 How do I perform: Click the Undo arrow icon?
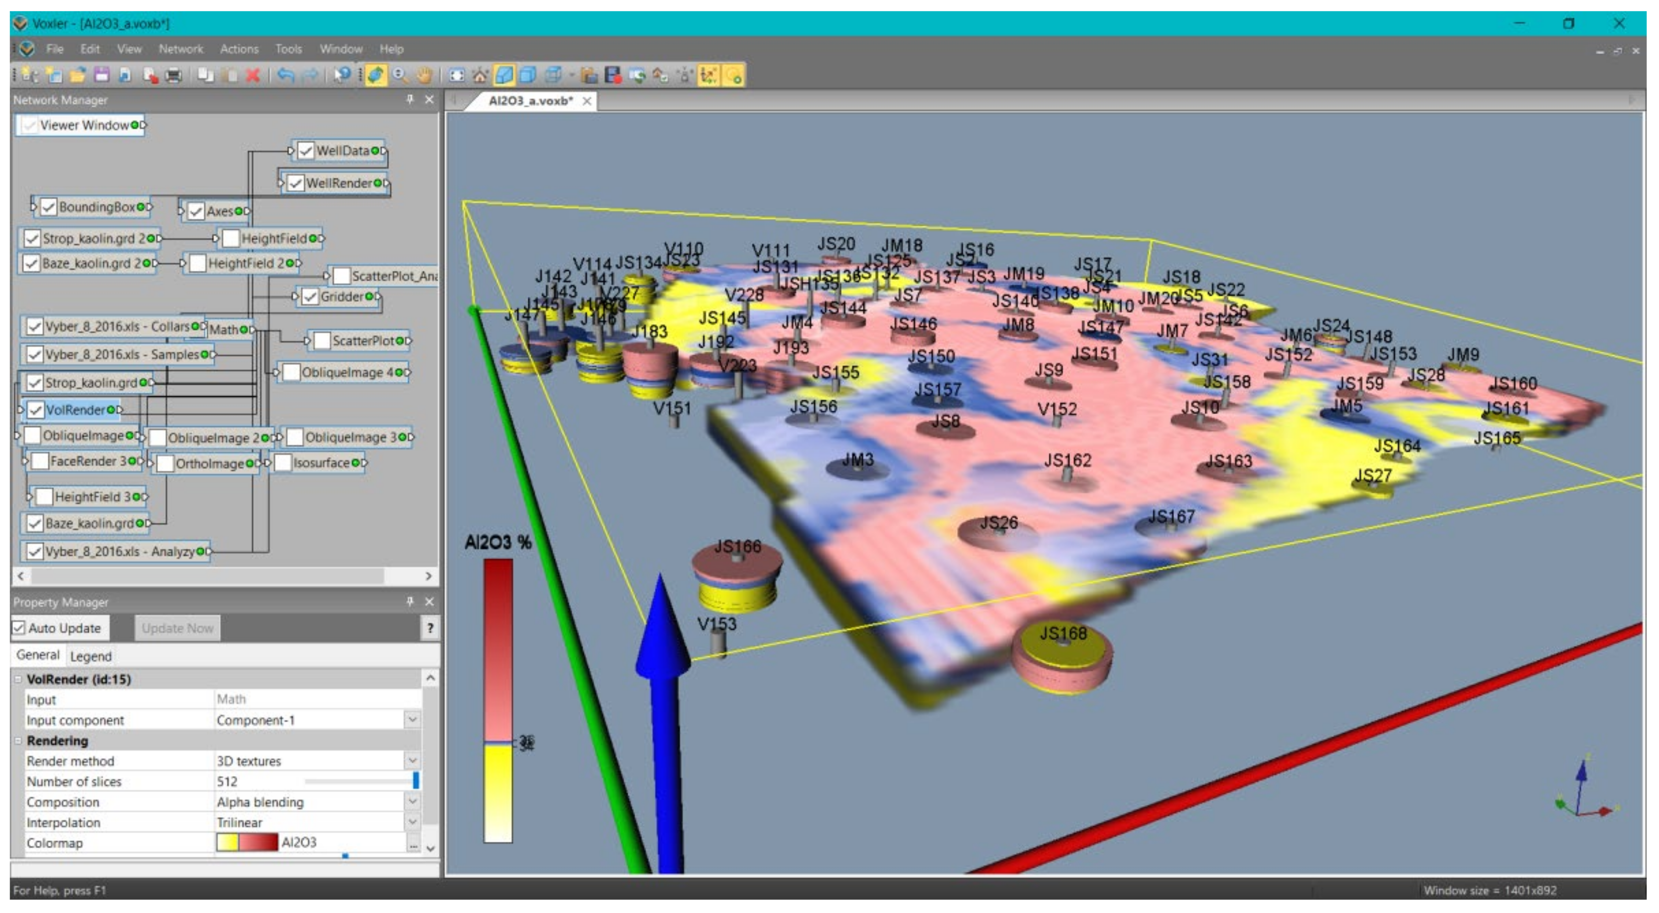point(285,75)
